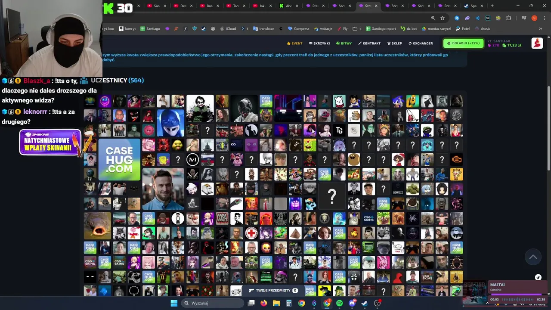Click the Windows Start button
This screenshot has width=551, height=310.
point(174,303)
